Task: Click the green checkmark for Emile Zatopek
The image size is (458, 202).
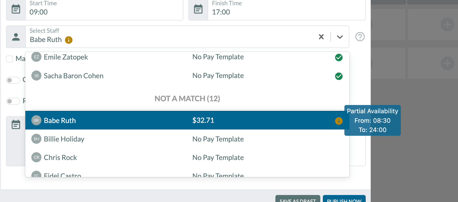Action: (x=339, y=57)
